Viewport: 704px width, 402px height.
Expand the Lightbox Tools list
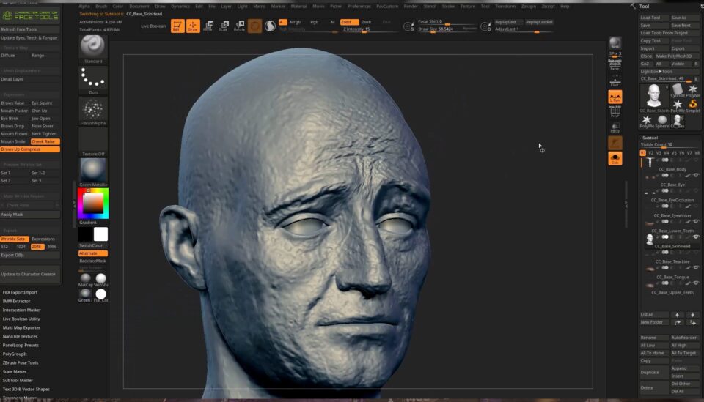[656, 72]
